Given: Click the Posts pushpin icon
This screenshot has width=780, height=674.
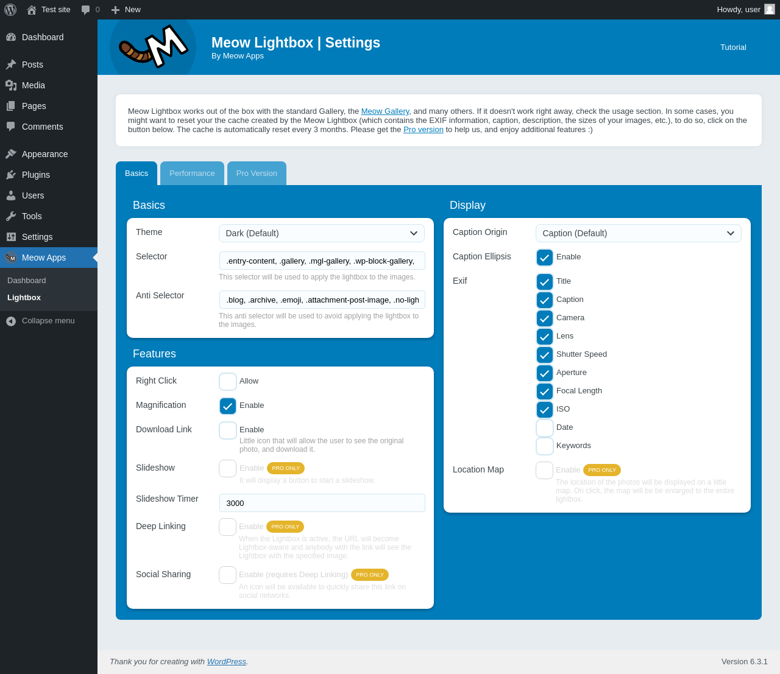Looking at the screenshot, I should 11,65.
